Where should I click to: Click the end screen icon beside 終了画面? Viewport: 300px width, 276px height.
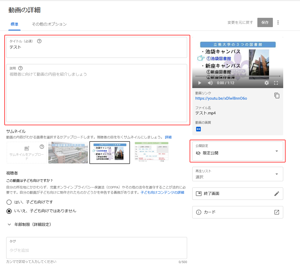tap(199, 194)
